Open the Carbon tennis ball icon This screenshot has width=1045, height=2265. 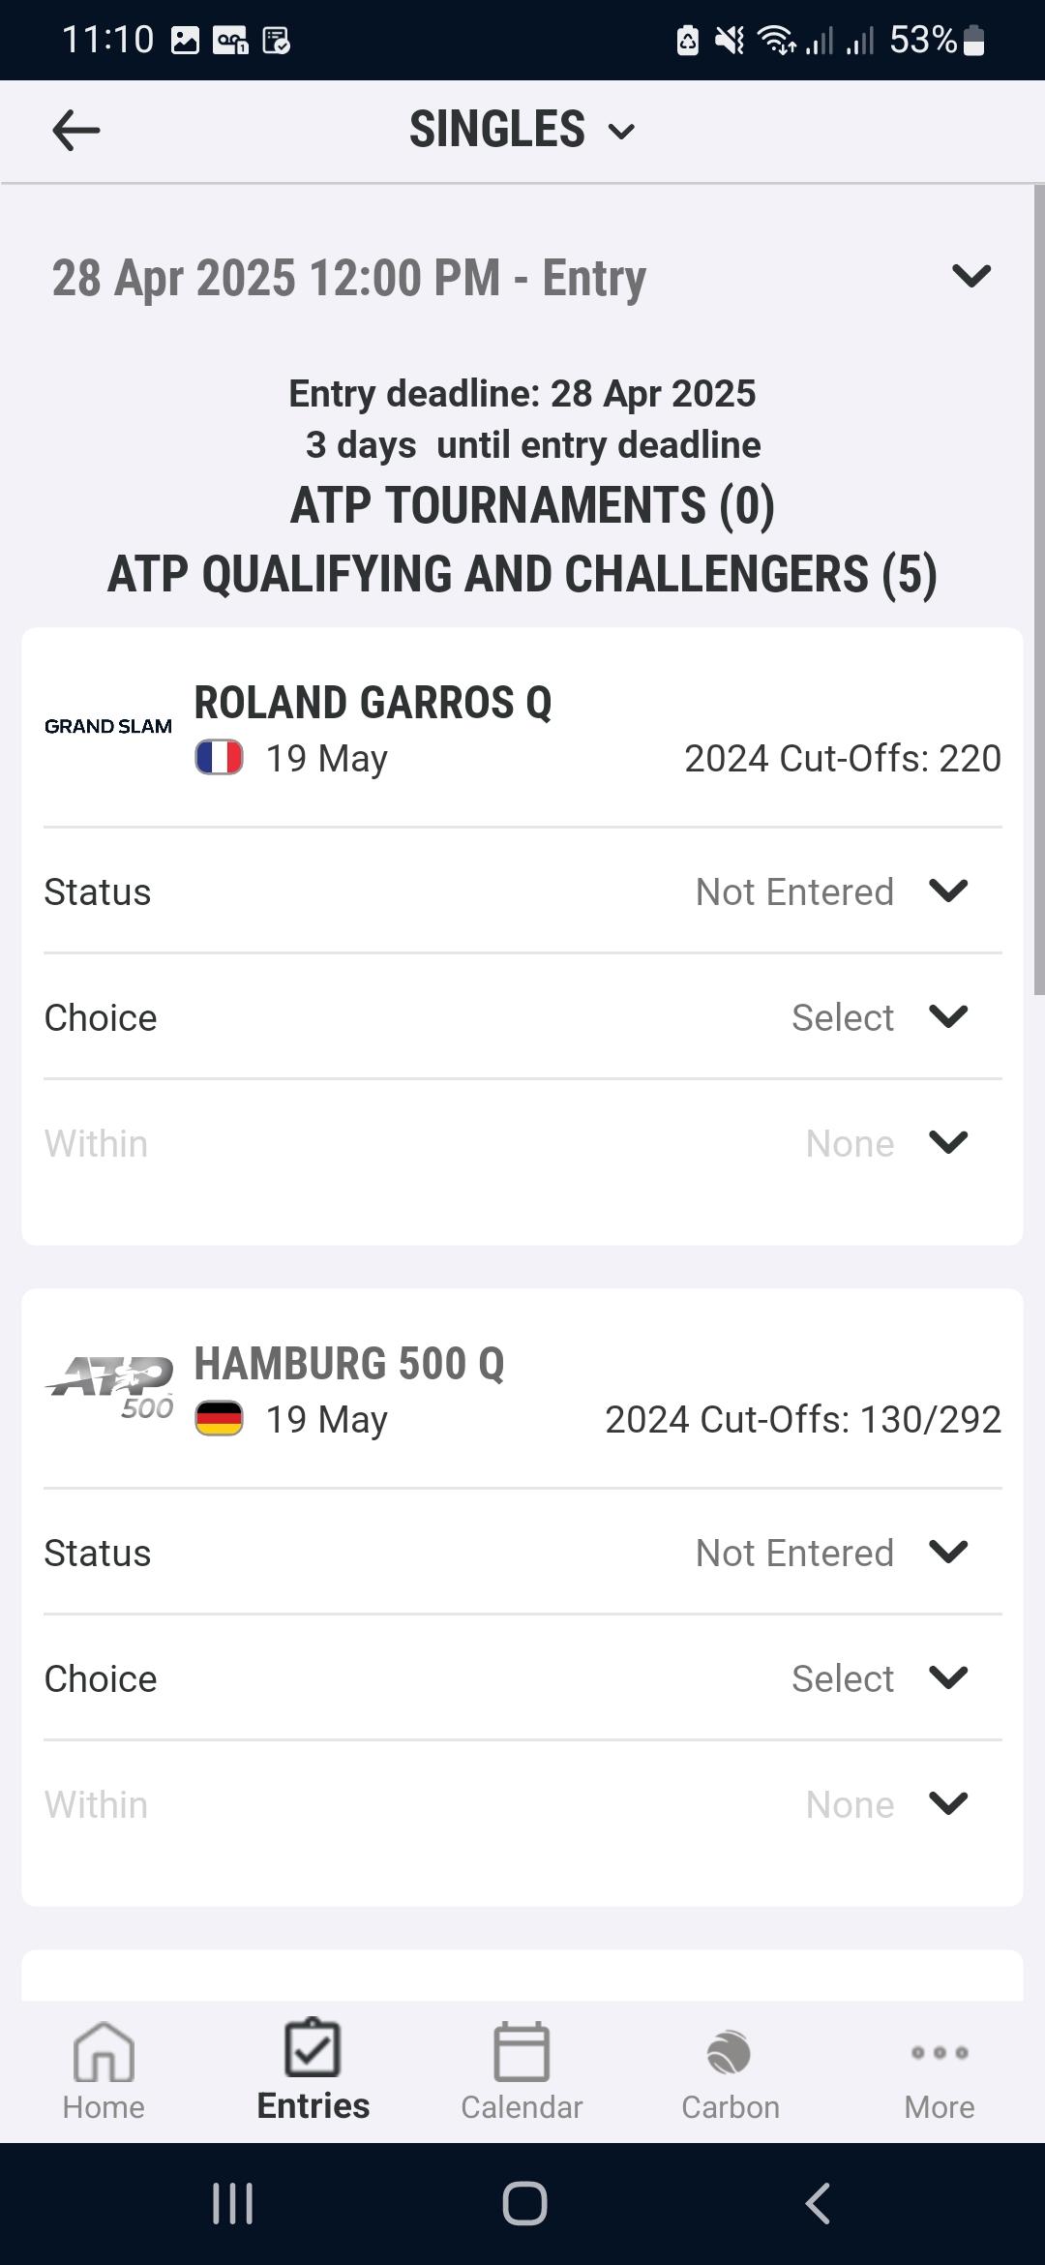point(730,2052)
